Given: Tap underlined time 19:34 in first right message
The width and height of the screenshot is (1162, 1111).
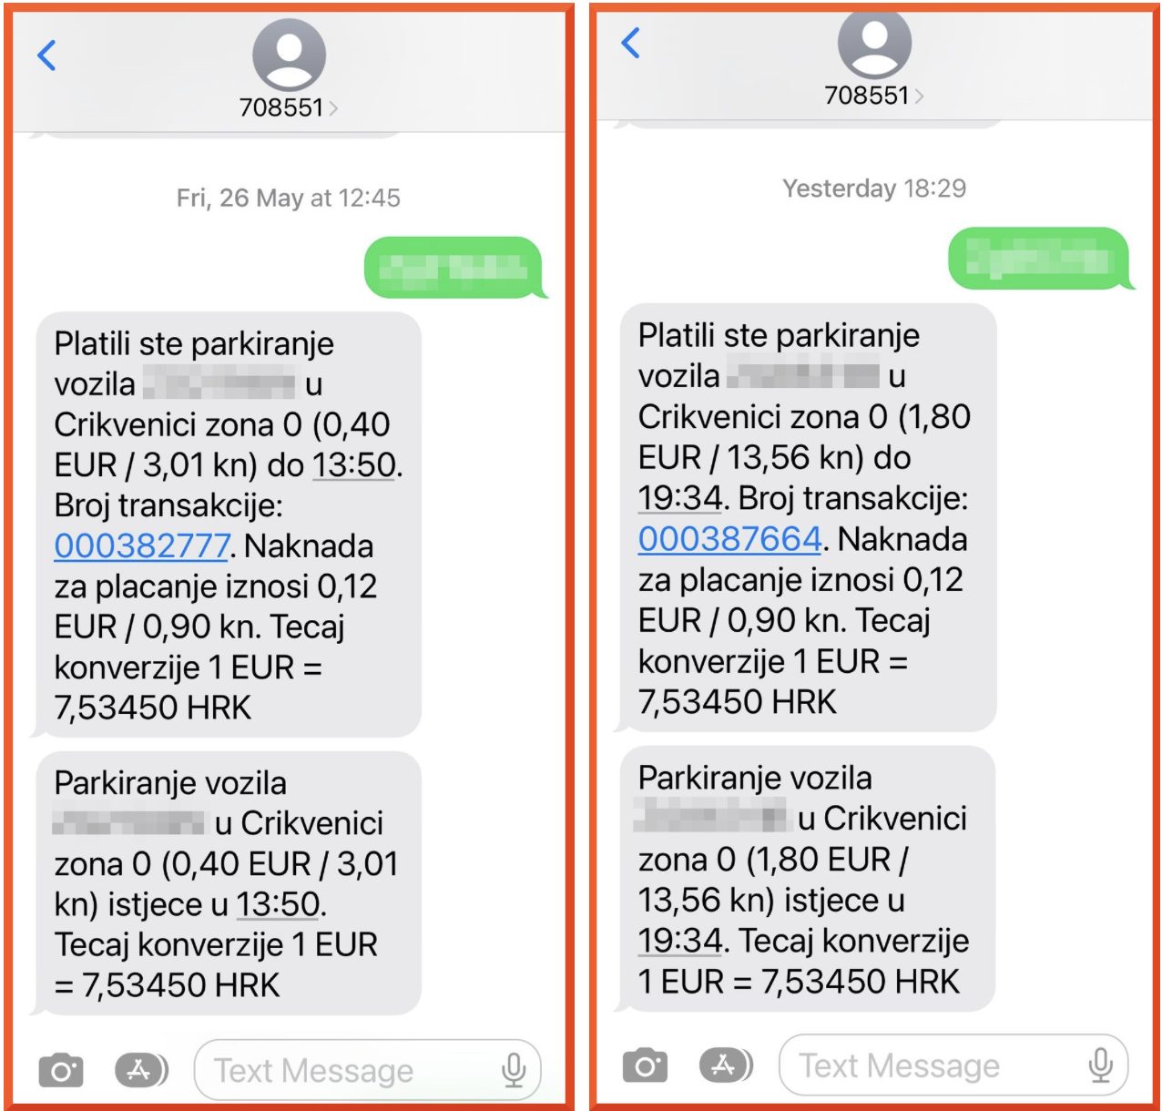Looking at the screenshot, I should pyautogui.click(x=680, y=498).
